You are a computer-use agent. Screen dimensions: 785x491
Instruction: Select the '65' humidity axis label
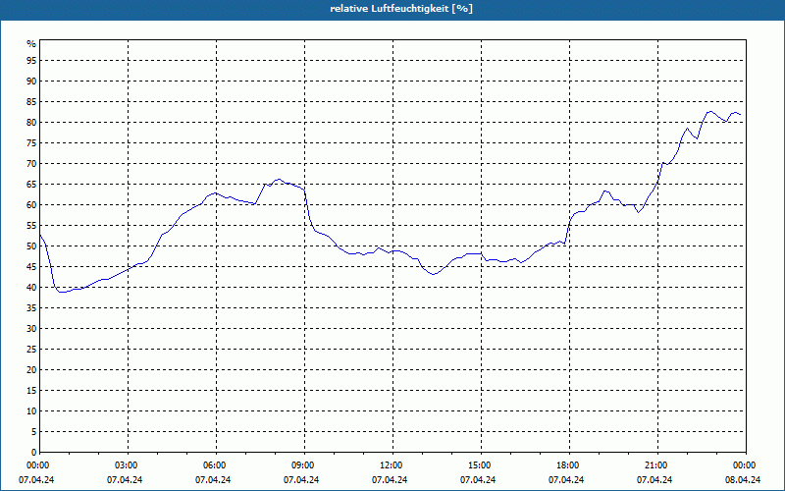(x=31, y=185)
